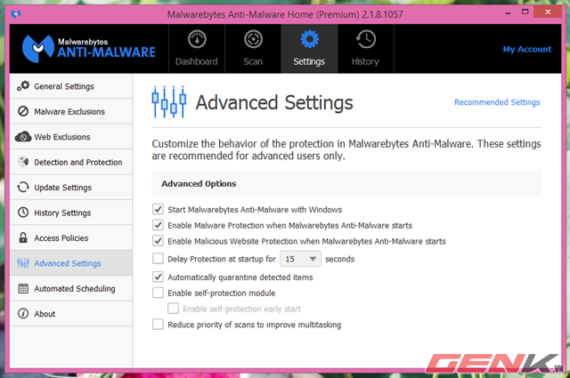Open Update Settings page

[71, 187]
